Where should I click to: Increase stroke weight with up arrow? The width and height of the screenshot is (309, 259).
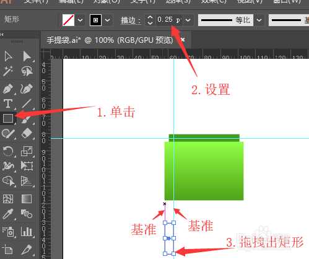point(150,17)
